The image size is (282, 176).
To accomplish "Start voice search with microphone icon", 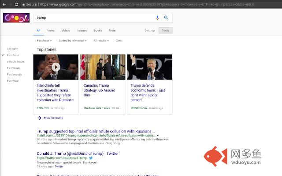I will tap(157, 18).
